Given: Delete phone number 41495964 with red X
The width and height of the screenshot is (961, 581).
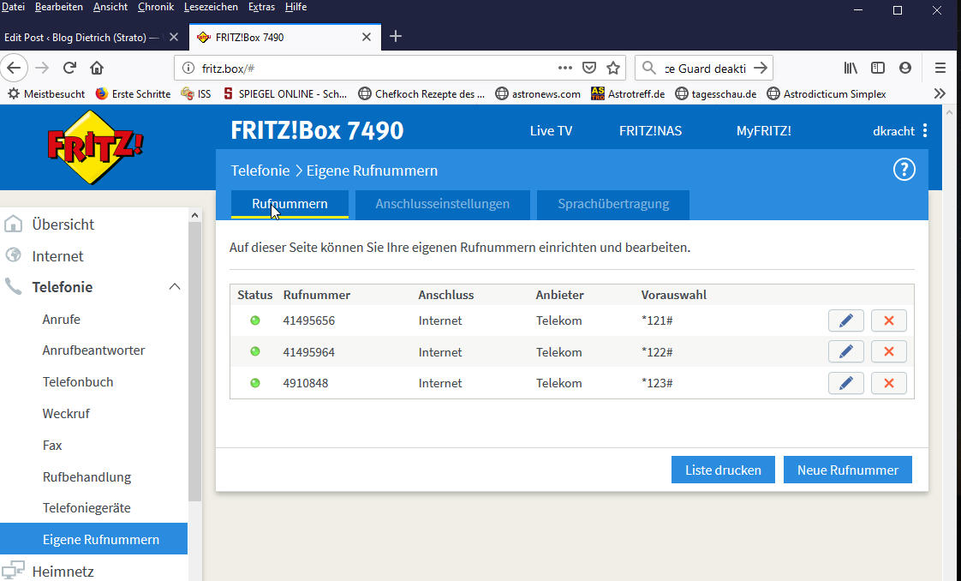Looking at the screenshot, I should click(x=888, y=352).
